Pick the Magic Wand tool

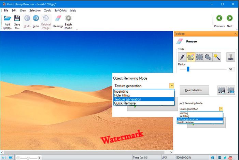(217, 56)
